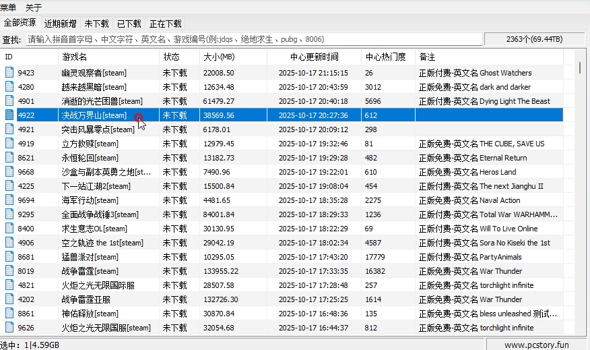
Task: Click the document icon for ID 8621
Action: [9, 158]
